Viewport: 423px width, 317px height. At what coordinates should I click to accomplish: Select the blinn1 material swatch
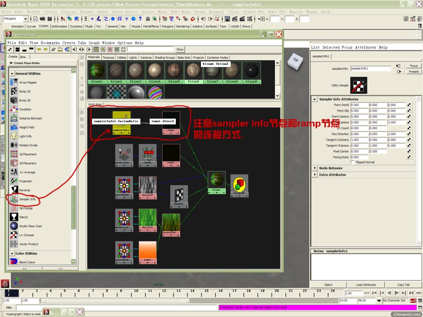pos(97,73)
